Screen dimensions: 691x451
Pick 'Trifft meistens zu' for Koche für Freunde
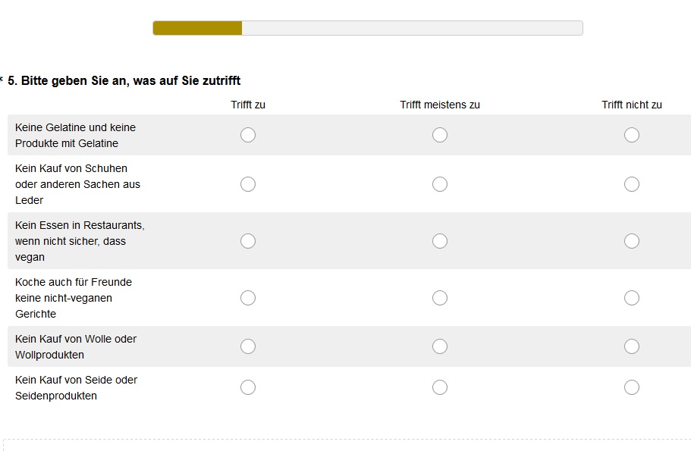click(x=440, y=298)
